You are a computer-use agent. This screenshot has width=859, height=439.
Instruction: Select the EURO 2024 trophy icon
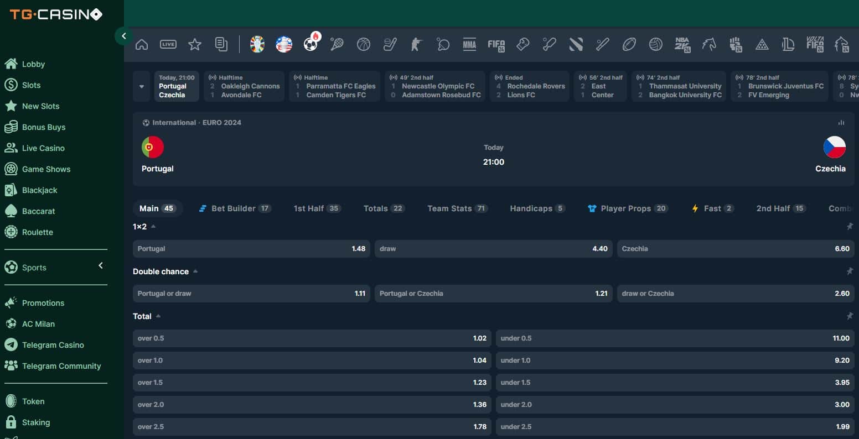(x=257, y=44)
